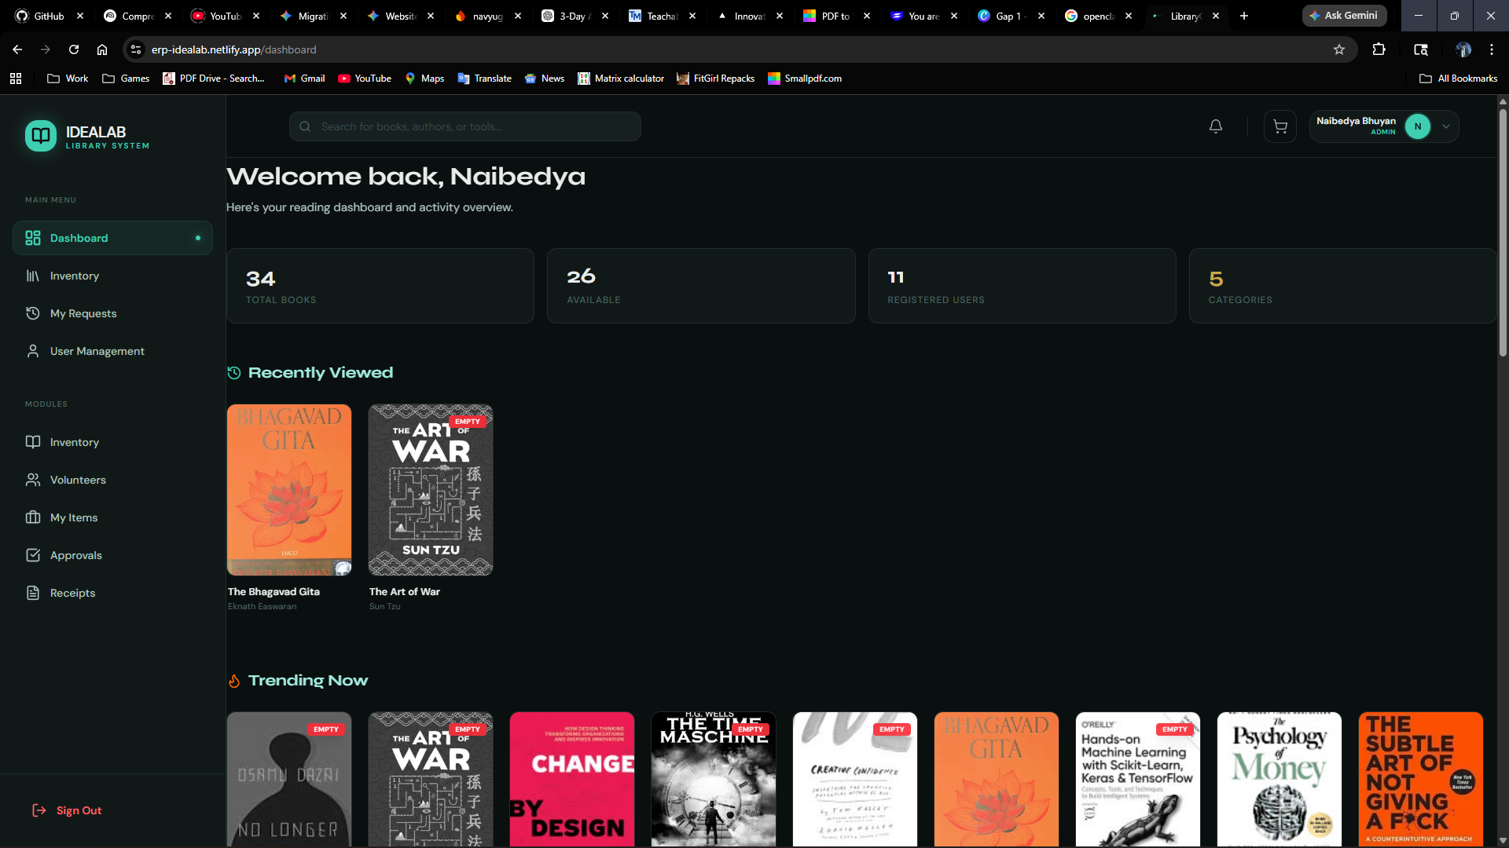
Task: Open User Management page
Action: point(112,351)
